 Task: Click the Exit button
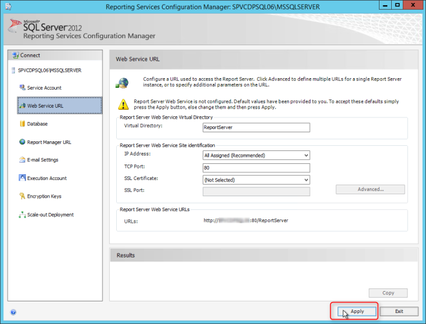coord(399,312)
